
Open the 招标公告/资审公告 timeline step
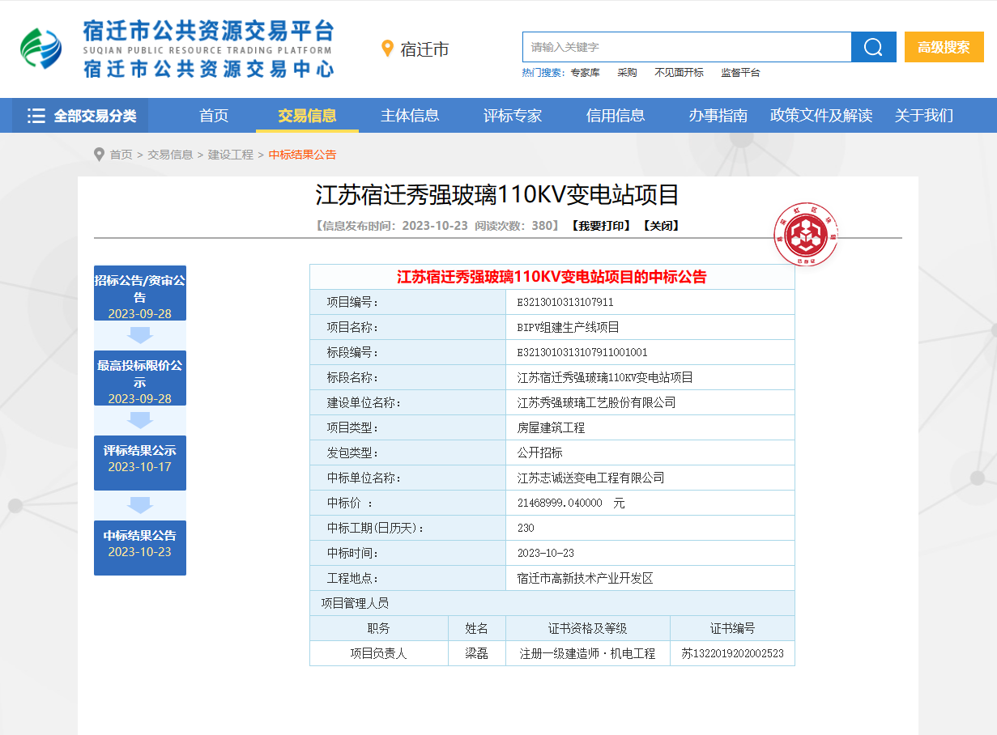coord(139,293)
